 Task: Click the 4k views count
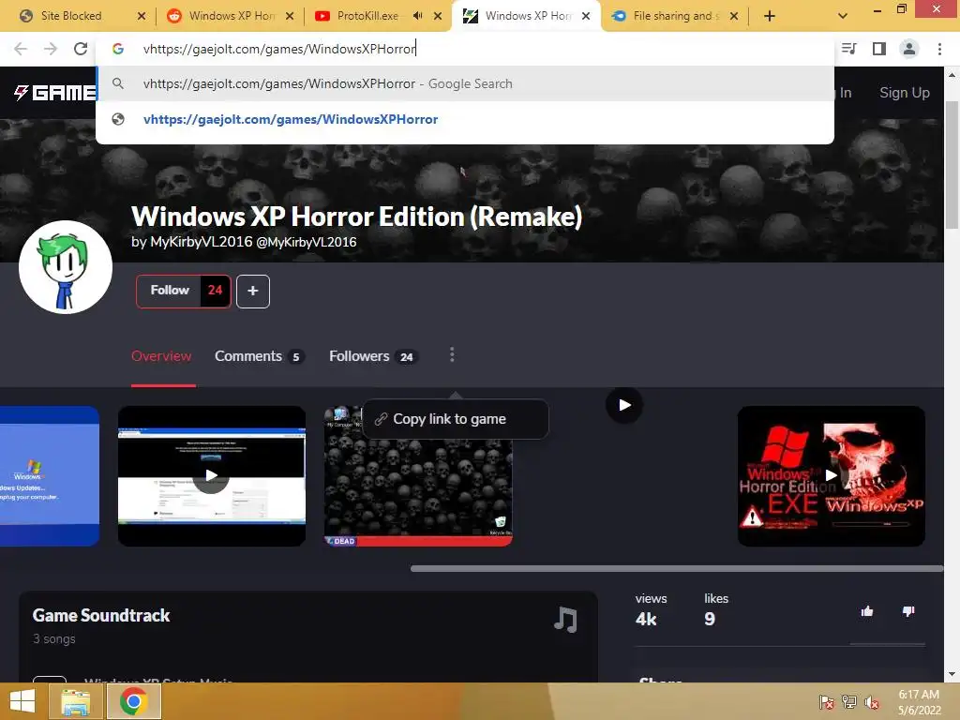[646, 620]
